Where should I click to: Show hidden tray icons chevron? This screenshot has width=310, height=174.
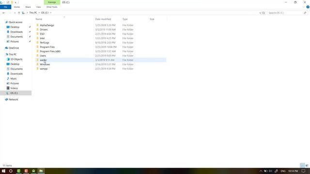click(261, 171)
